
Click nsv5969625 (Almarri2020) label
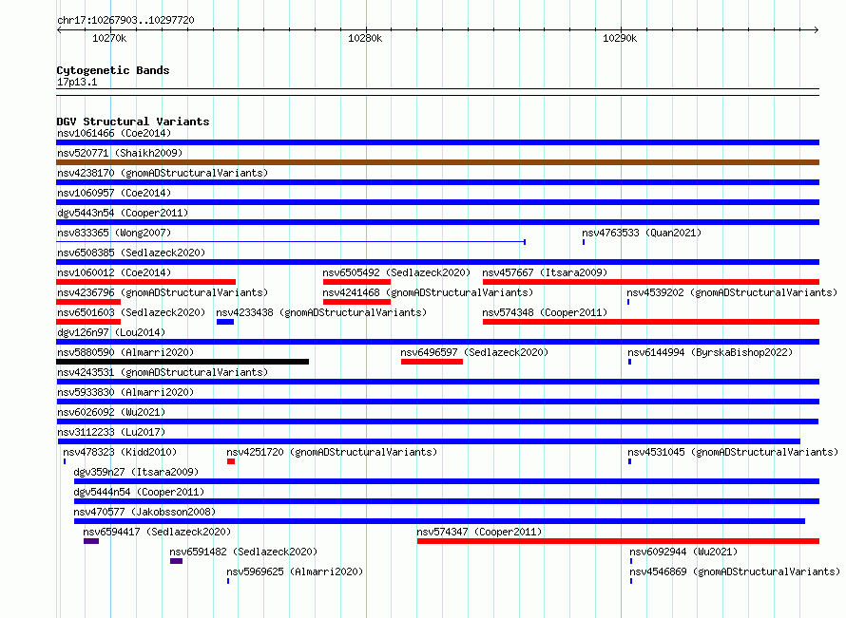point(295,571)
